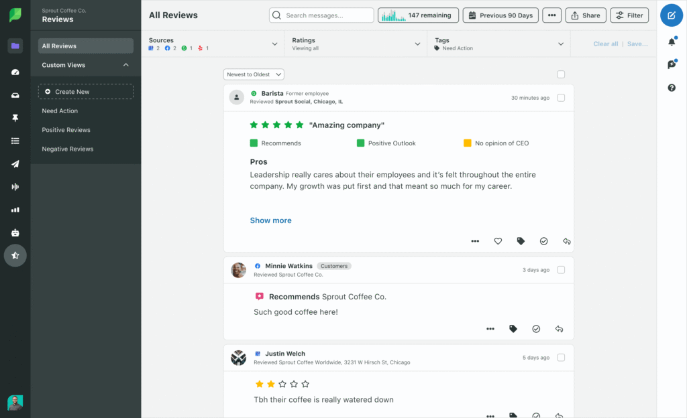
Task: Reply to Minnie Watkins review
Action: (x=559, y=329)
